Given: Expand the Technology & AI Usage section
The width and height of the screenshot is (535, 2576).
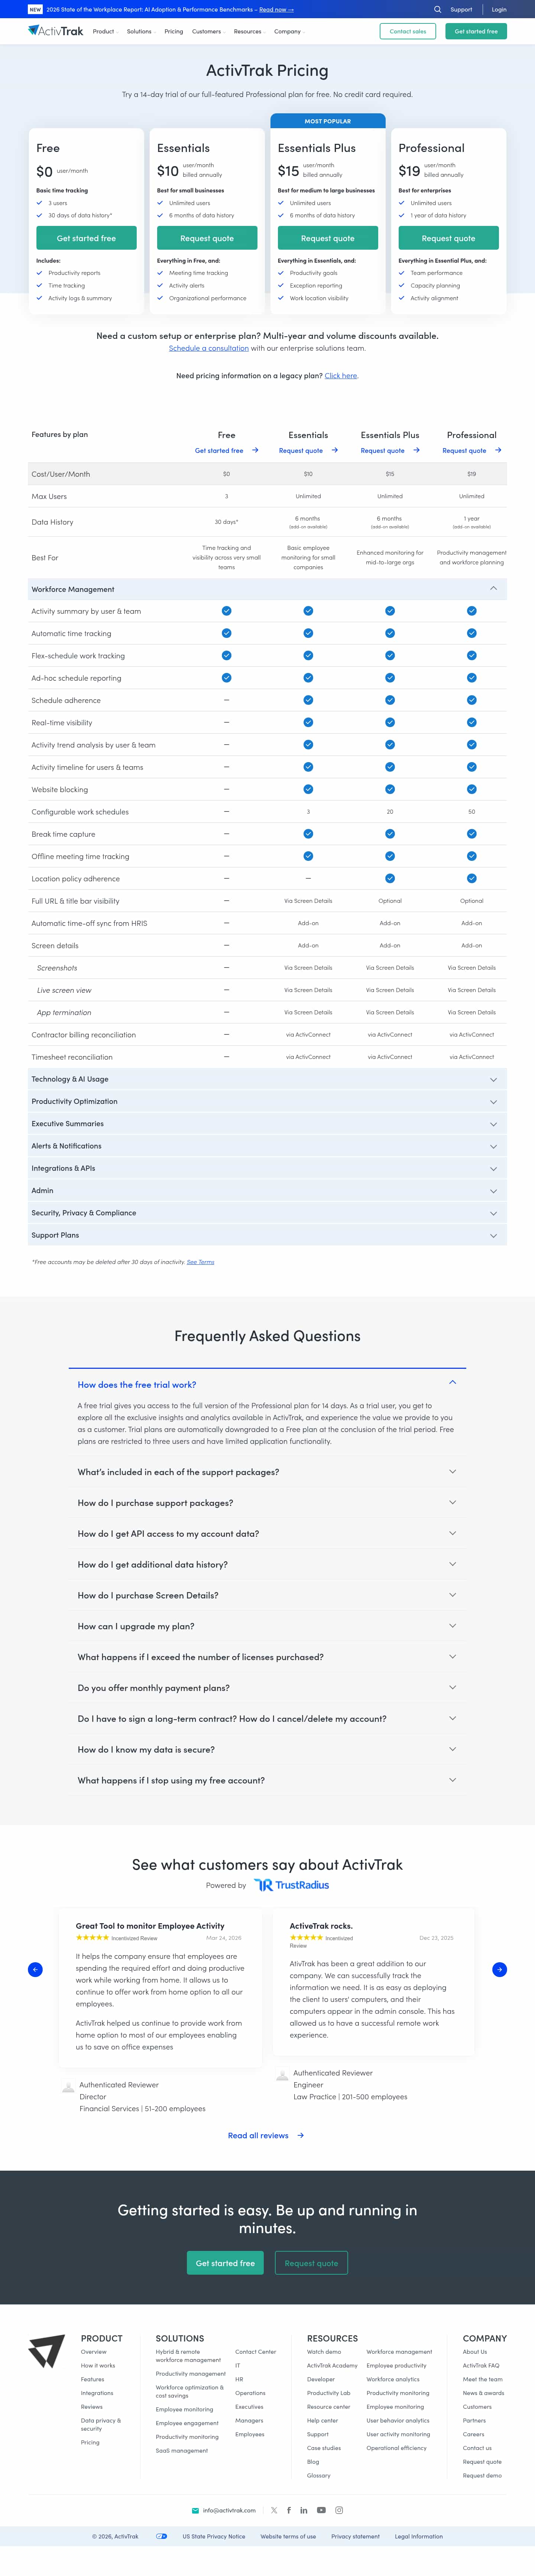Looking at the screenshot, I should pyautogui.click(x=493, y=1079).
